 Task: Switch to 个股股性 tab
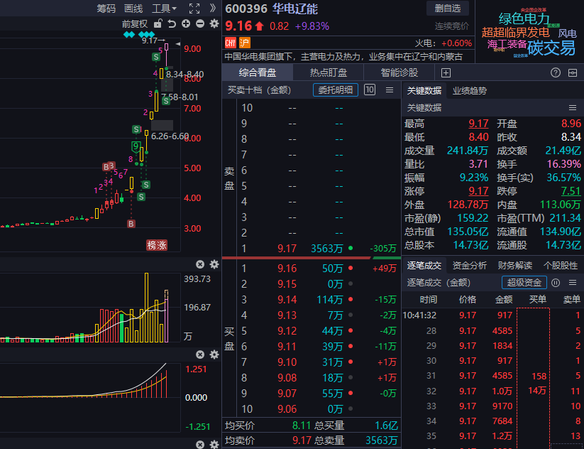[x=561, y=266]
